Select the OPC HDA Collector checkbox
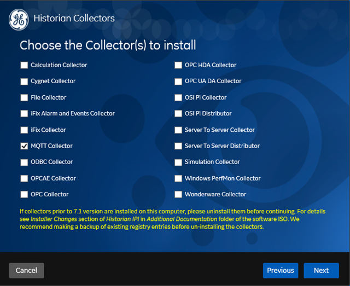Image resolution: width=350 pixels, height=286 pixels. click(178, 65)
